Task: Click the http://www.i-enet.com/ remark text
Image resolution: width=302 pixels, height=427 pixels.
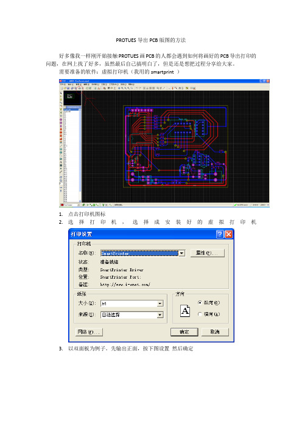Action: [x=125, y=284]
